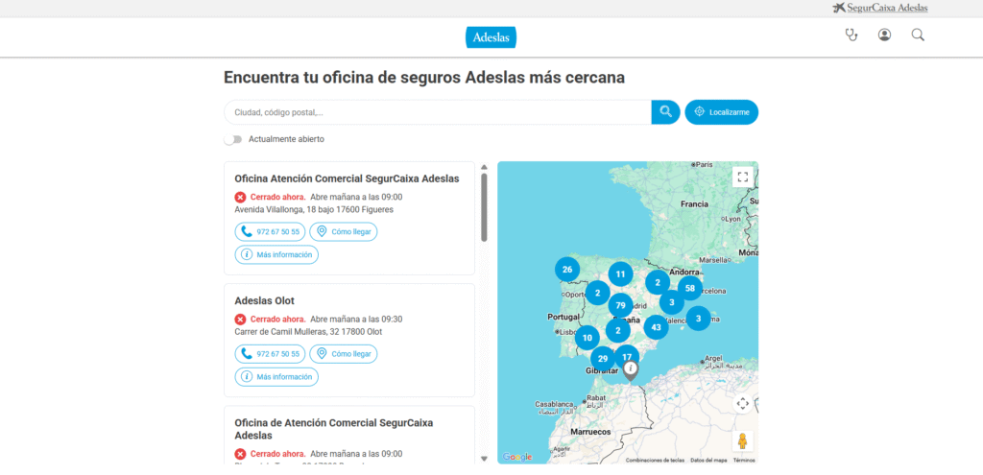The image size is (983, 475).
Task: Click the map cluster marker showing 17
Action: tap(627, 357)
